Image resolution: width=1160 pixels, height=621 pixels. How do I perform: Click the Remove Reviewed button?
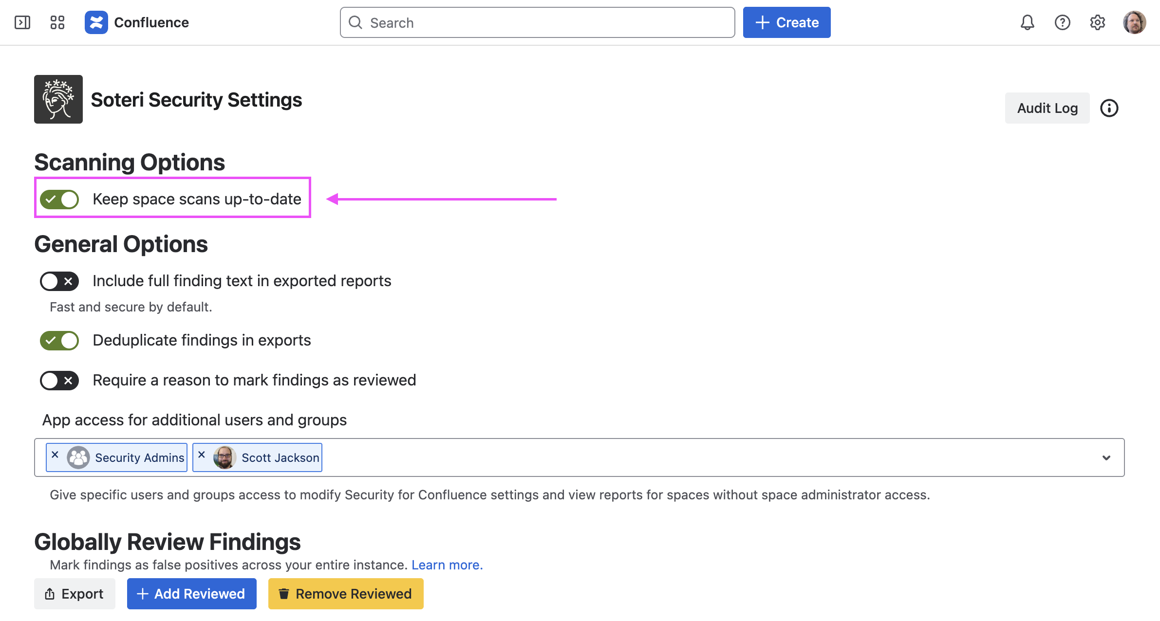click(345, 594)
